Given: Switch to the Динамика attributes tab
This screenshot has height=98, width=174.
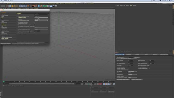Looking at the screenshot, I should tap(137, 54).
